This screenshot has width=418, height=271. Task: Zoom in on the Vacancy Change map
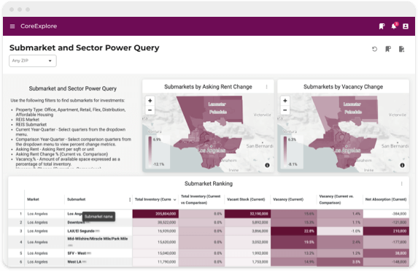[x=285, y=101]
